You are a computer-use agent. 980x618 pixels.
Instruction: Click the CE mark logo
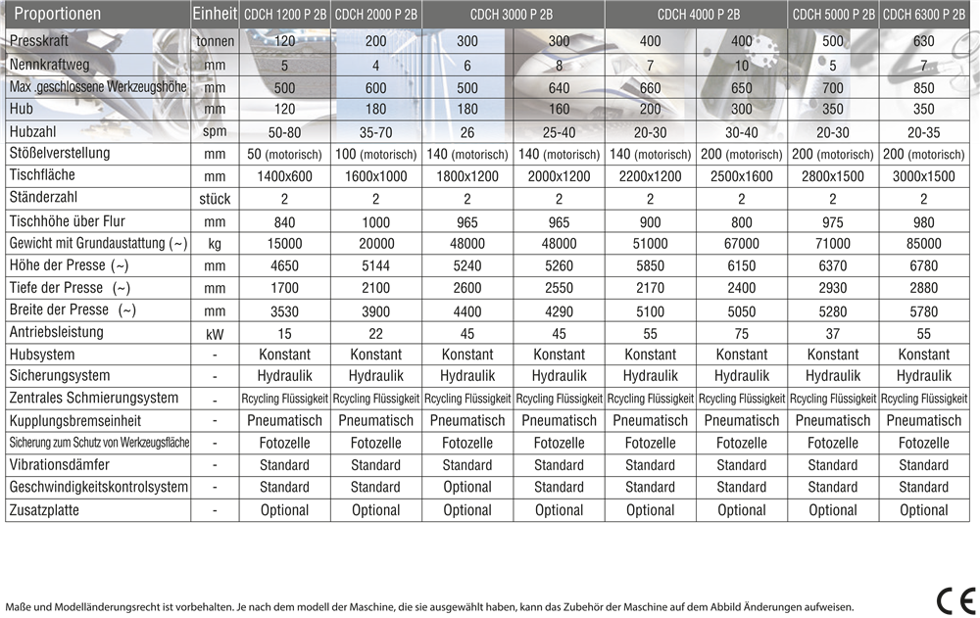pos(956,601)
